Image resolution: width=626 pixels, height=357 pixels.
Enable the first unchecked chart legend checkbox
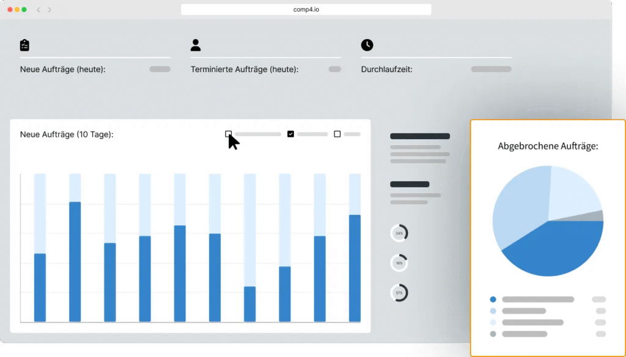coord(229,134)
